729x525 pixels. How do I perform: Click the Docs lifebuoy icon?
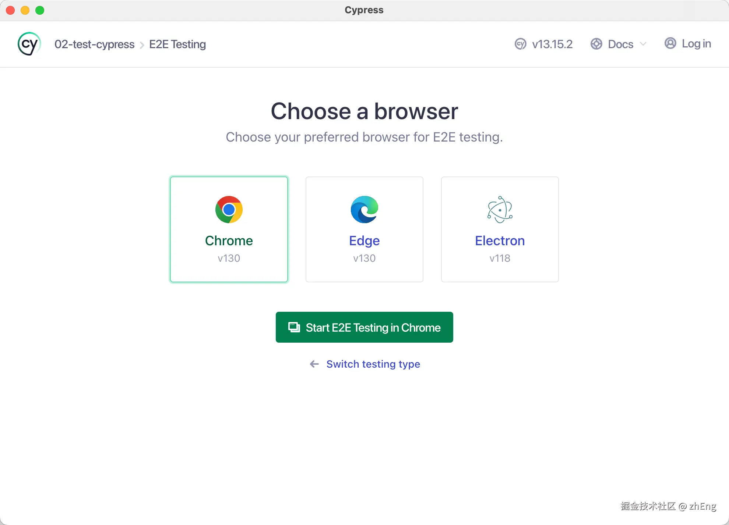pos(596,44)
